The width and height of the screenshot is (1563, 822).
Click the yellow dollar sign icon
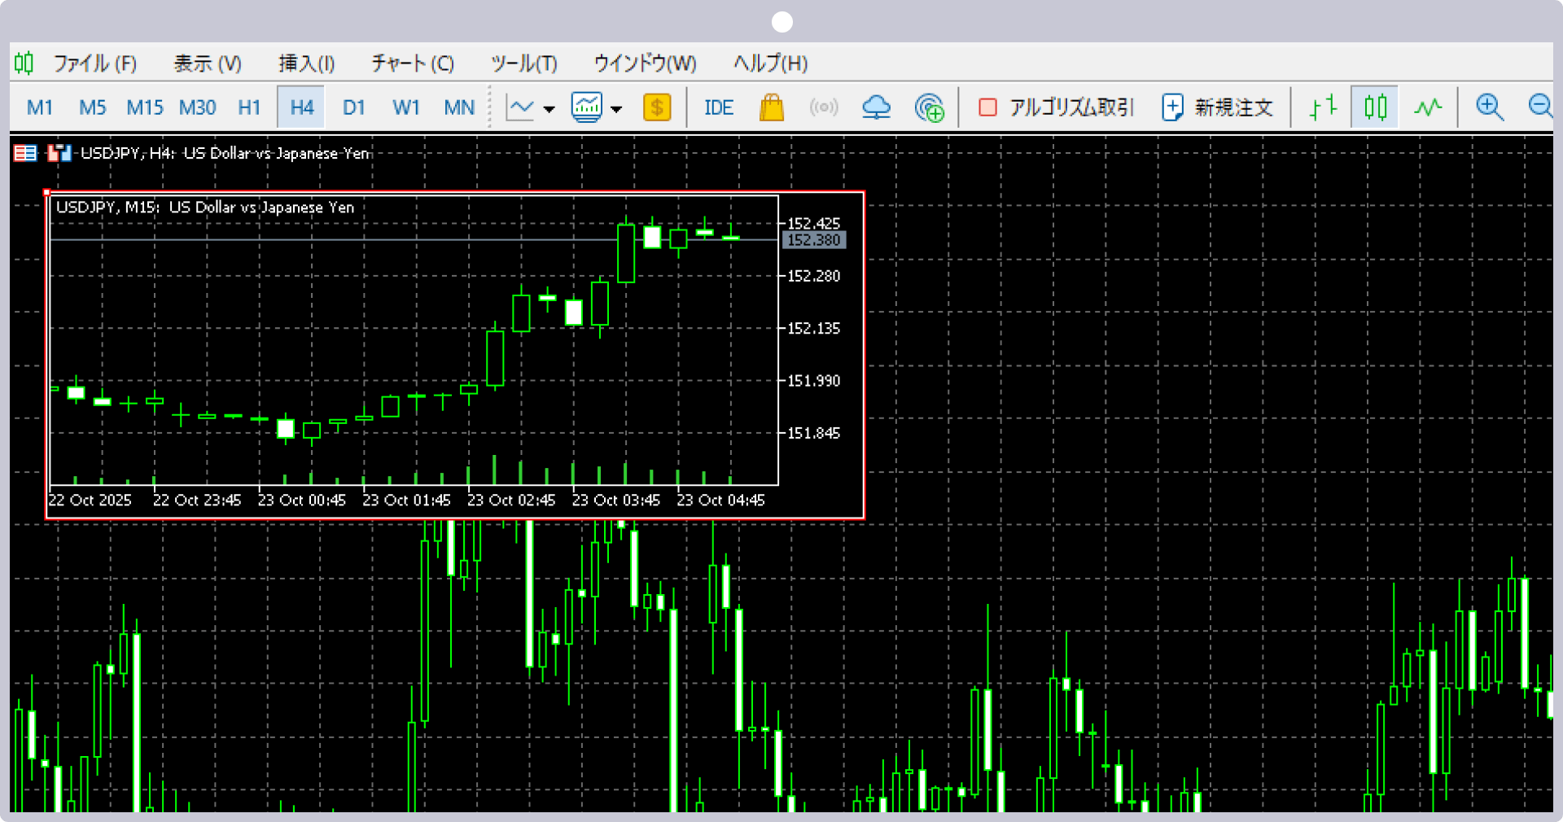point(656,107)
